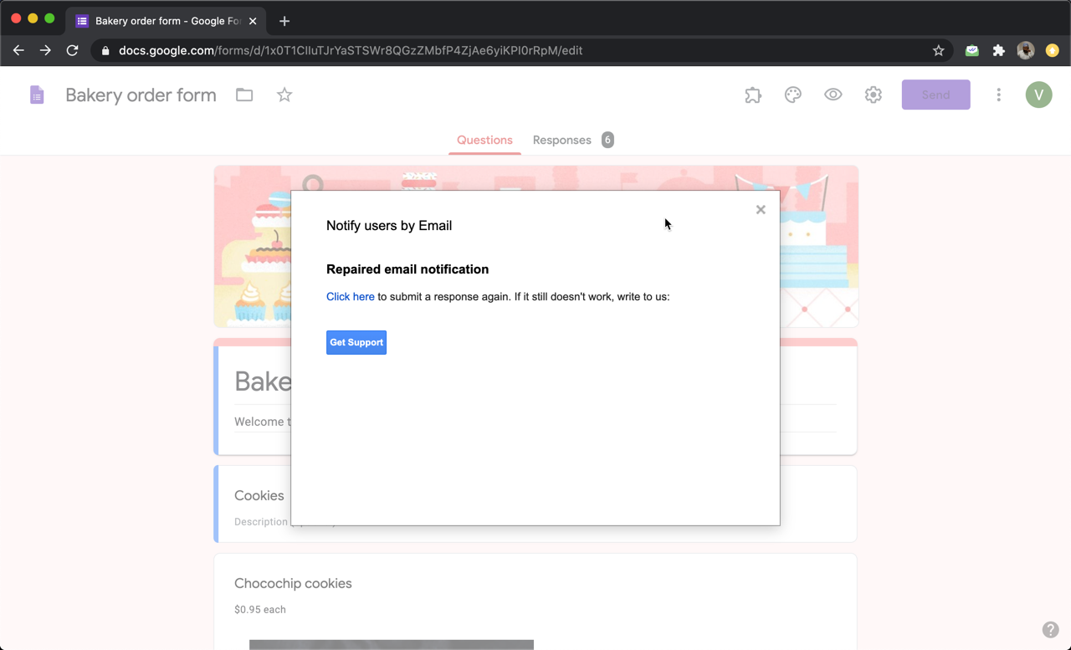Reload the page in the browser
1071x650 pixels.
point(72,50)
